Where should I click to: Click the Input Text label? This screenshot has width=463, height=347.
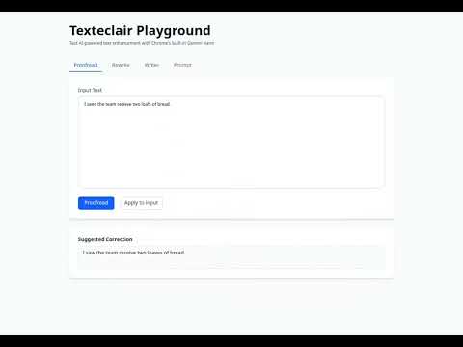[x=90, y=90]
